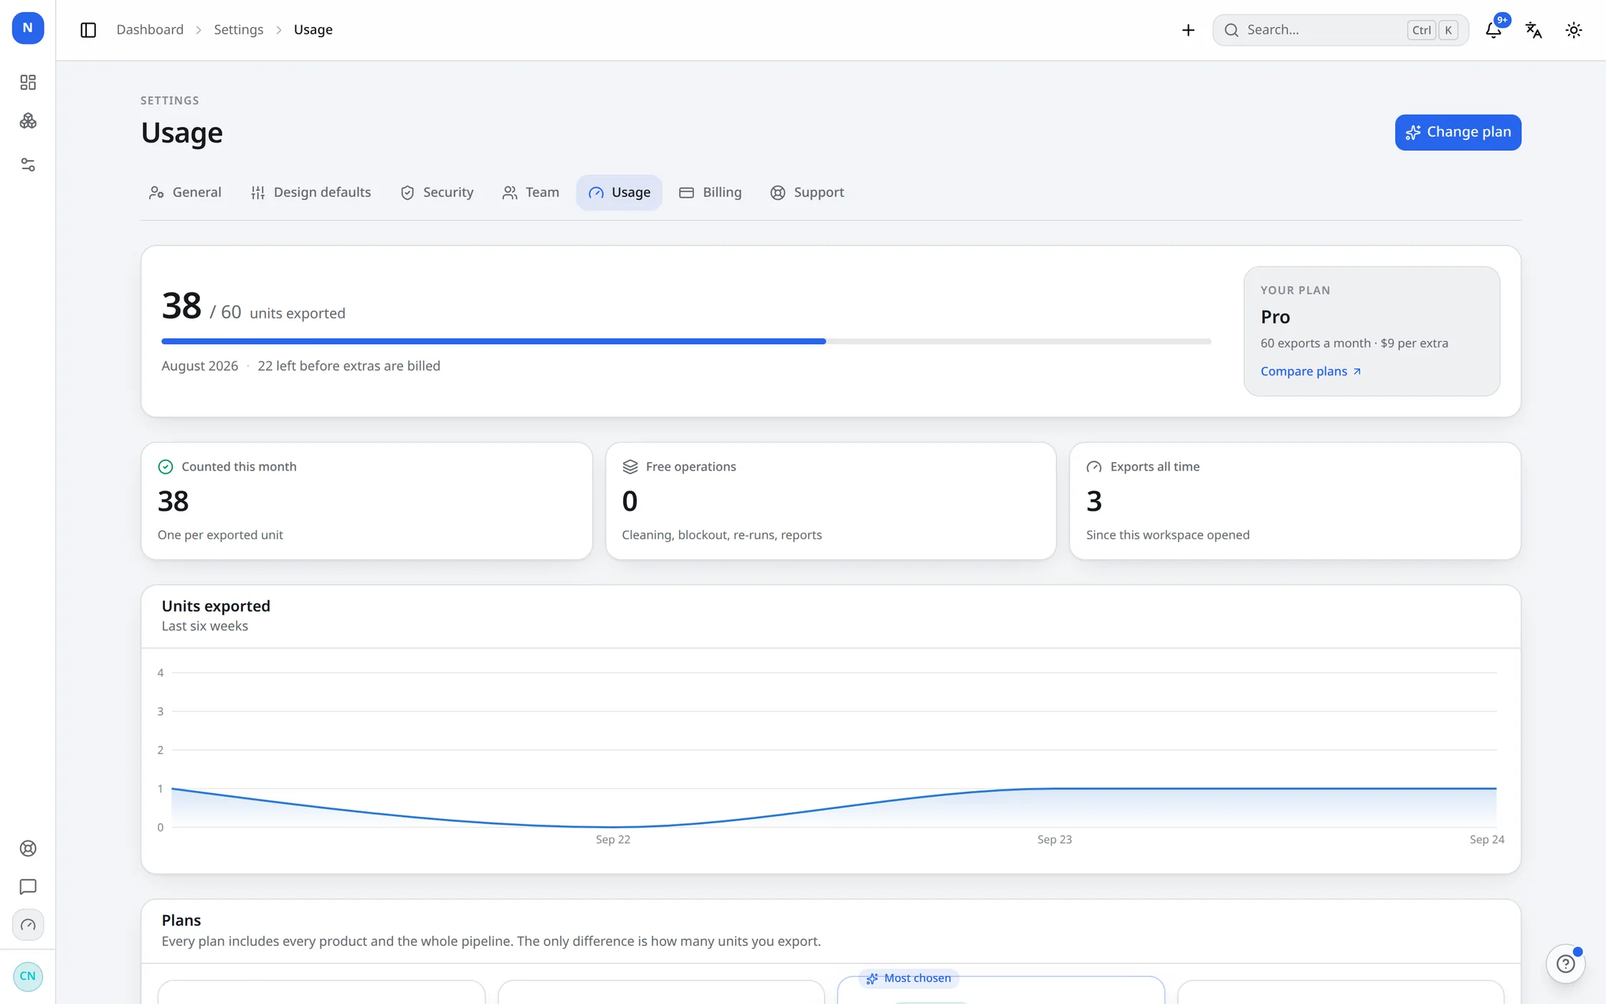Click the Units exported chart heading

(216, 606)
